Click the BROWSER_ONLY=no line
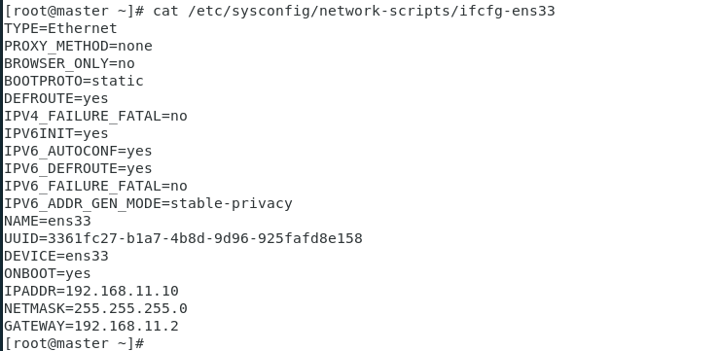Image resolution: width=720 pixels, height=351 pixels. 69,63
